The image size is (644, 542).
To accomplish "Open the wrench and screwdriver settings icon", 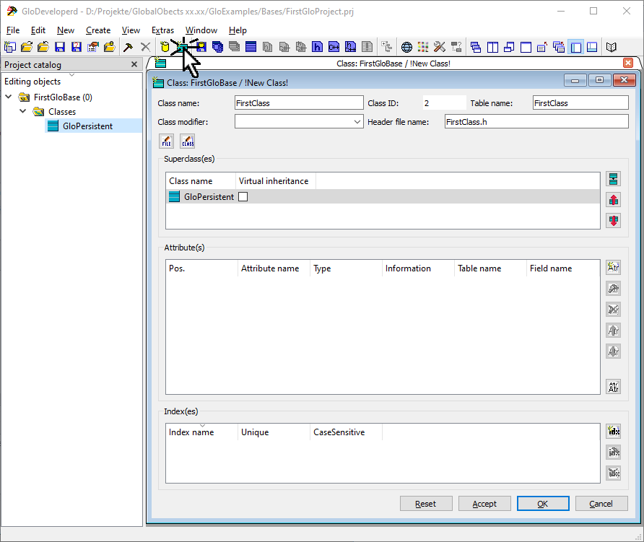I will click(440, 47).
